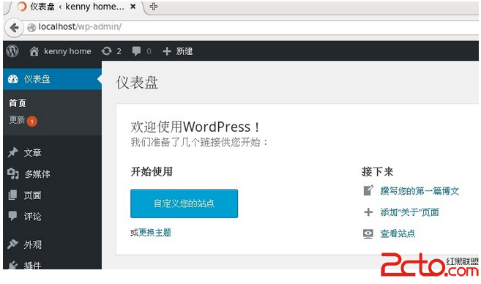
Task: Click the WordPress logo in admin bar
Action: pyautogui.click(x=12, y=51)
